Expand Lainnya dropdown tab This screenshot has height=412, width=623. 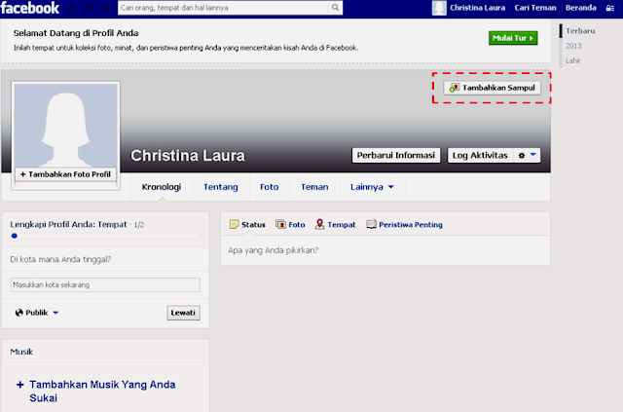(372, 187)
